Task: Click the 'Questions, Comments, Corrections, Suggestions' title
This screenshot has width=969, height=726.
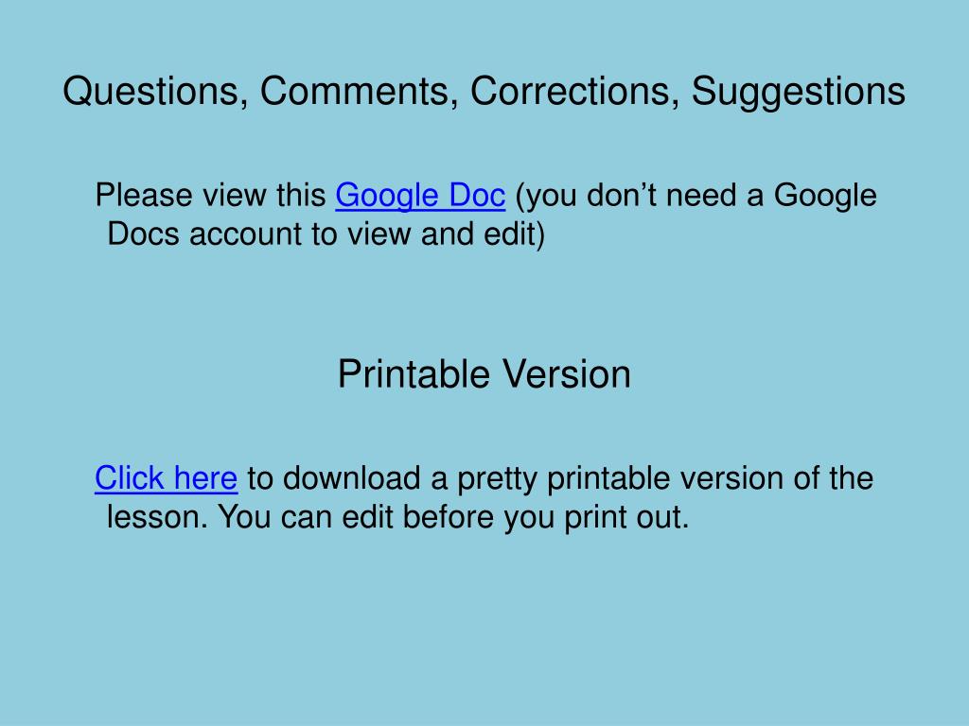Action: [484, 92]
